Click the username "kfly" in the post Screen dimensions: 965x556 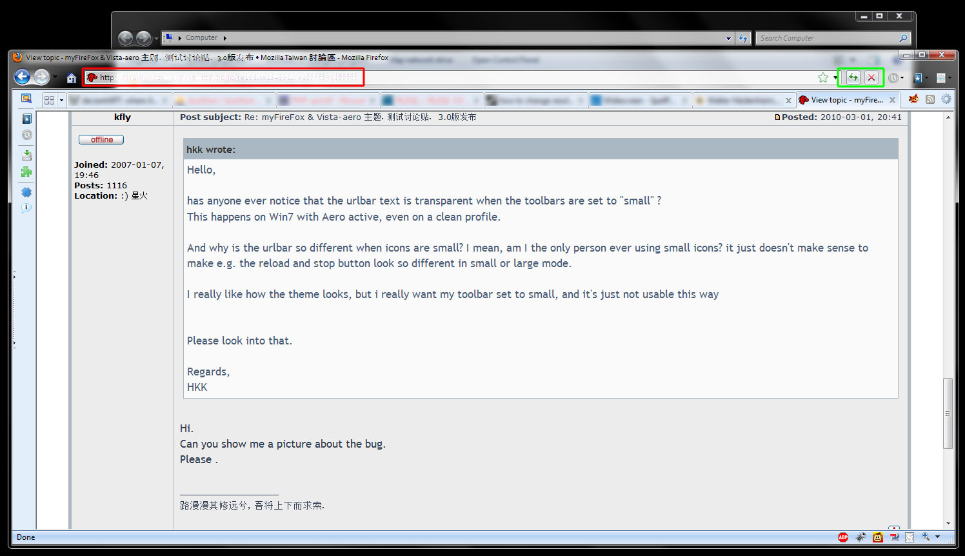[123, 117]
